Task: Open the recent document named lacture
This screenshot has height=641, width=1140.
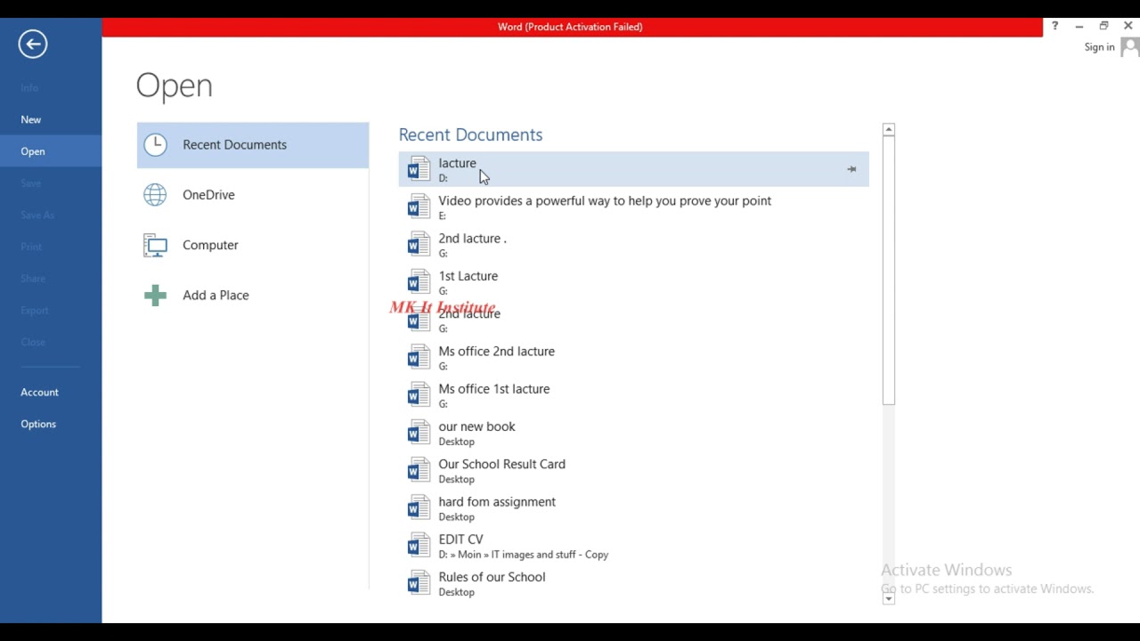Action: point(633,169)
